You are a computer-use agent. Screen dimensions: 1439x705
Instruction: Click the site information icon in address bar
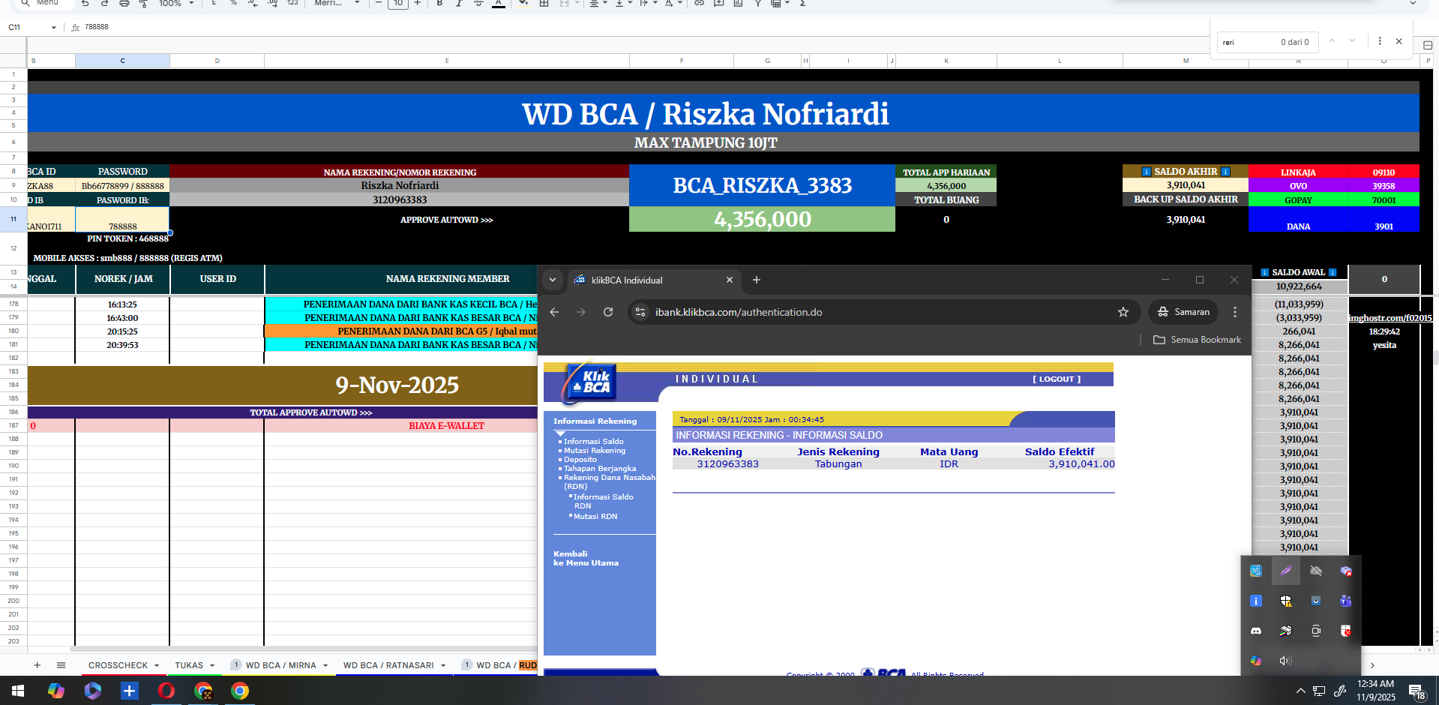tap(640, 312)
